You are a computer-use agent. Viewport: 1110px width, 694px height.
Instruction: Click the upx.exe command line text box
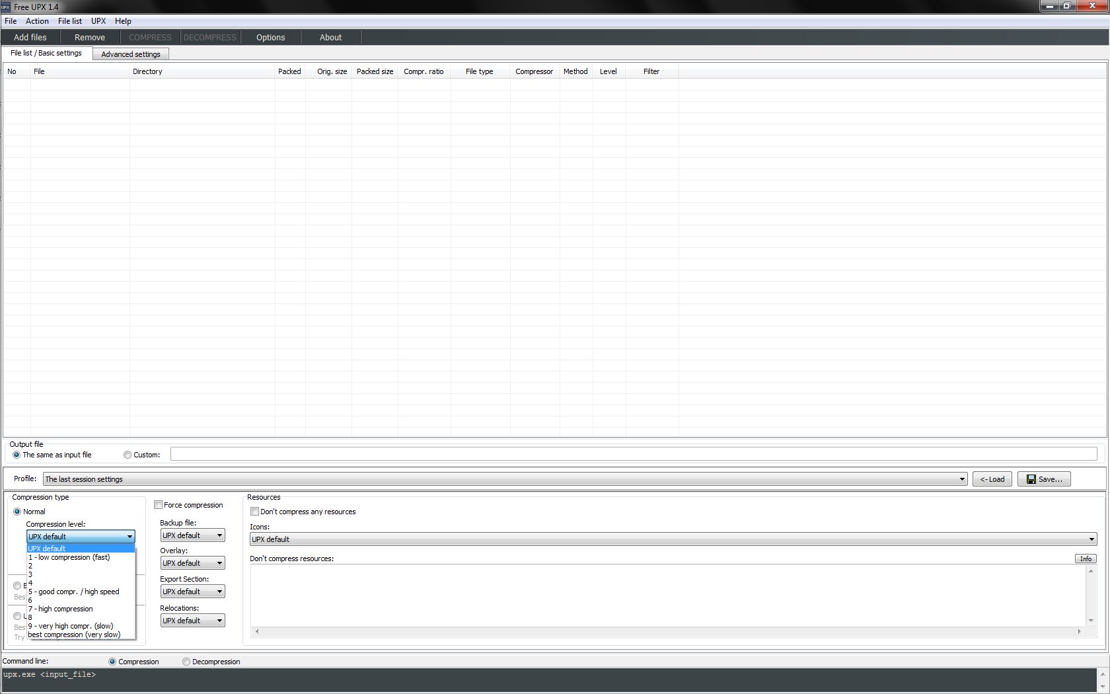click(548, 680)
